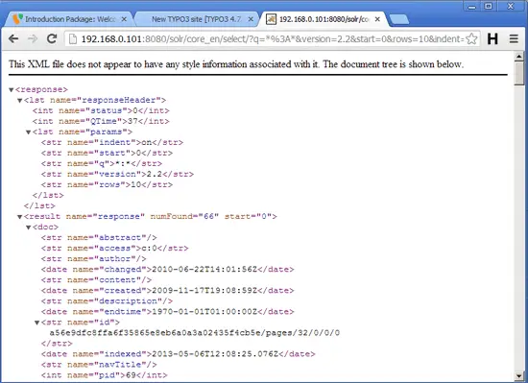The width and height of the screenshot is (528, 383).
Task: Close the browser window
Action: tap(511, 6)
